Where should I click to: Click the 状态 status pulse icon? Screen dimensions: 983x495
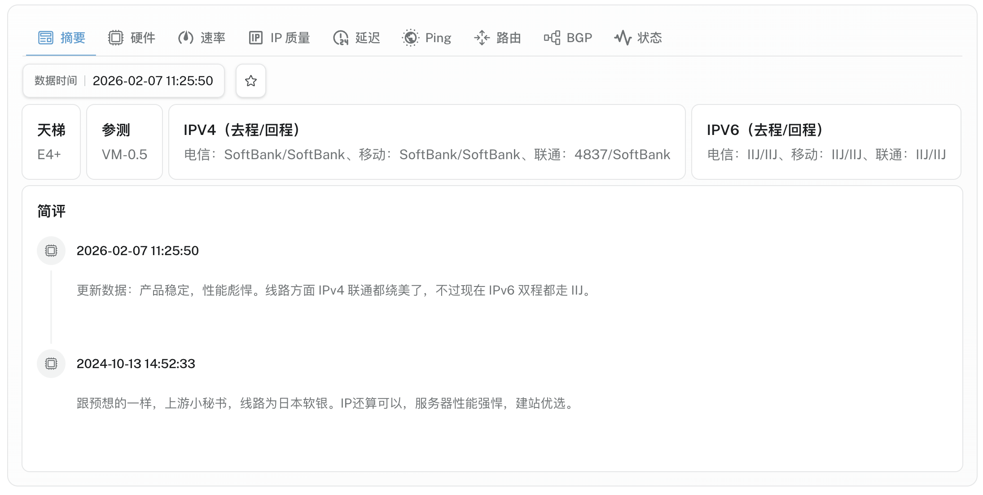coord(623,38)
